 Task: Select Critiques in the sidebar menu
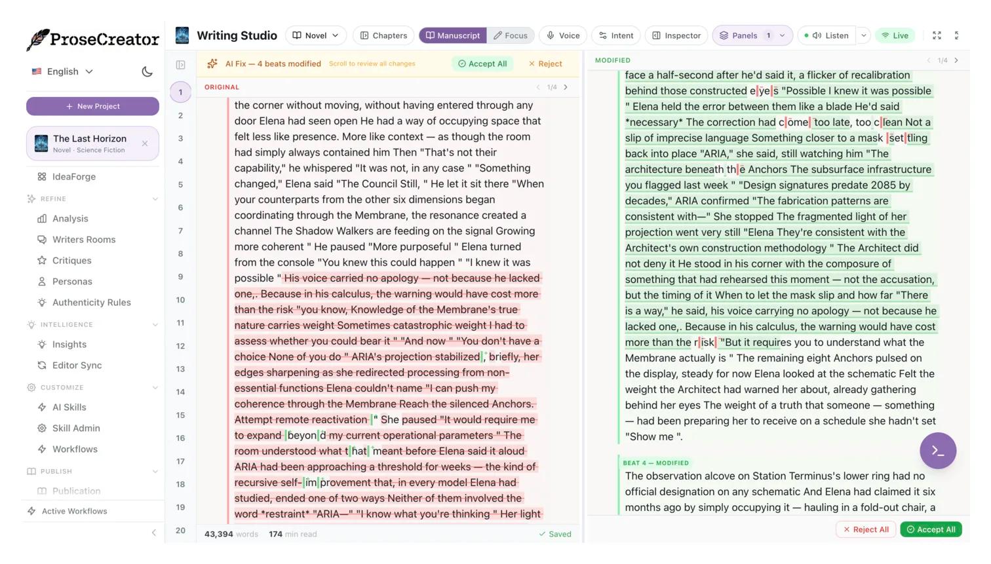coord(72,260)
